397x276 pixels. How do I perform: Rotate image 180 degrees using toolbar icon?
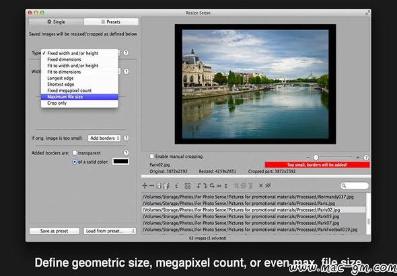click(x=212, y=186)
